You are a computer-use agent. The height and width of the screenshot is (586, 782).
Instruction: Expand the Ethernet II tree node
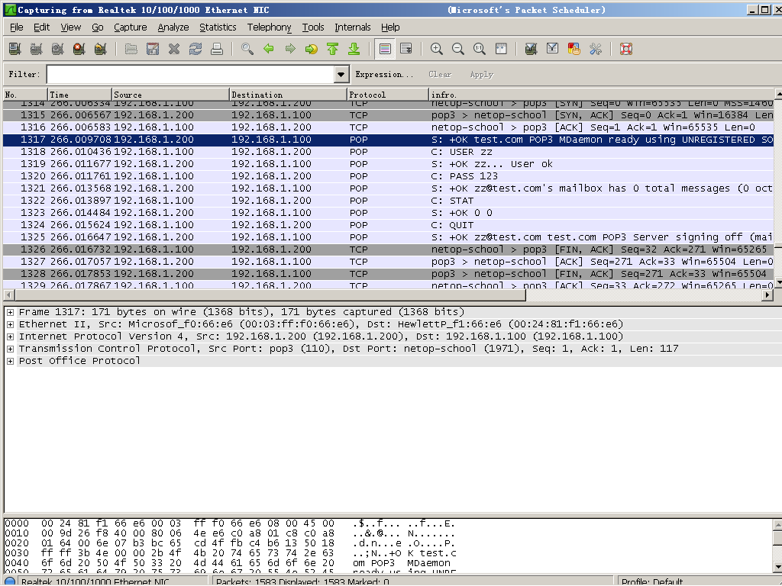point(11,324)
